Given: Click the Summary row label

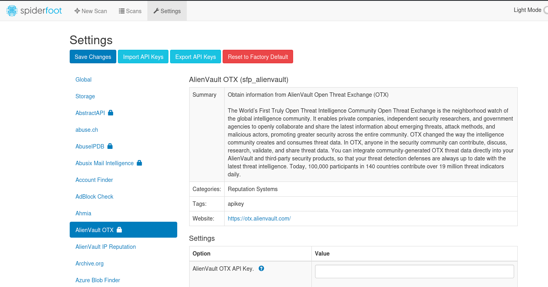Looking at the screenshot, I should (x=204, y=95).
